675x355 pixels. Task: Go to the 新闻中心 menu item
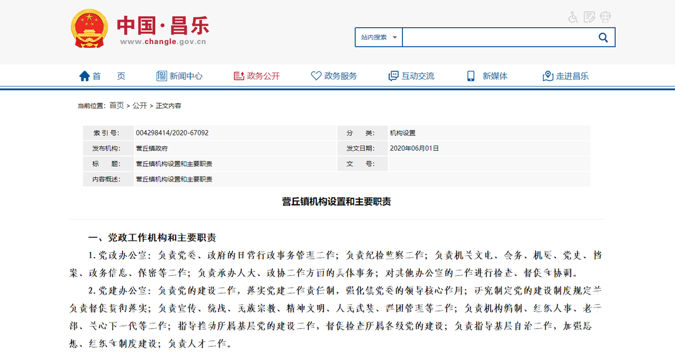coord(186,76)
